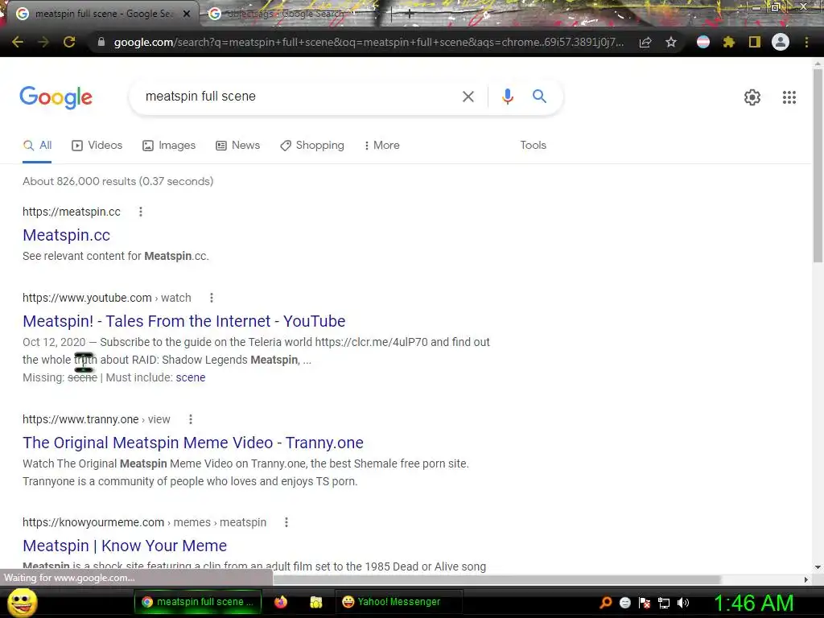The width and height of the screenshot is (824, 618).
Task: Click the horizontal scrollbar right arrow
Action: (806, 579)
